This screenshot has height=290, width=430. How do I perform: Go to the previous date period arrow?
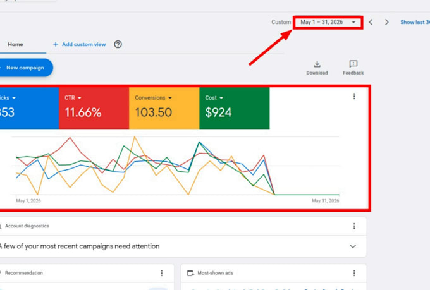click(371, 22)
